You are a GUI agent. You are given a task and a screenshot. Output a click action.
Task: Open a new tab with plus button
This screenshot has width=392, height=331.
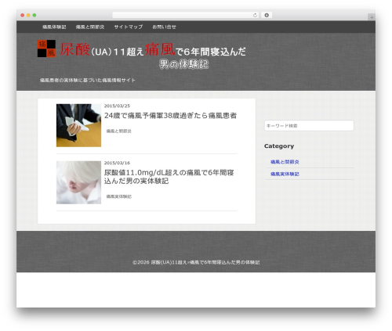pyautogui.click(x=372, y=17)
